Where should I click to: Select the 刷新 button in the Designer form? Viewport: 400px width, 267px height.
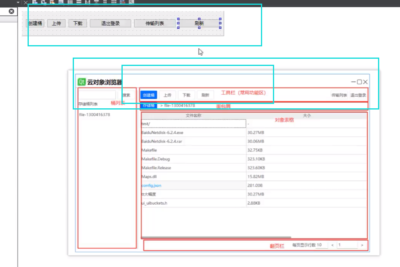pos(199,23)
